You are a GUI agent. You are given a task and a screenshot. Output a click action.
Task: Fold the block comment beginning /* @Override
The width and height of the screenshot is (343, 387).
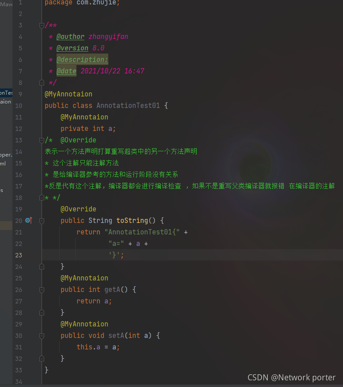coord(42,141)
